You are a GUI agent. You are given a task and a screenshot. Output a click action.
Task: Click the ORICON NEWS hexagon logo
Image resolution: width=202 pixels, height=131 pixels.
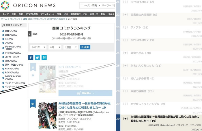tap(5, 5)
